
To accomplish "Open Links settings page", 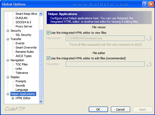I will tap(19, 69).
